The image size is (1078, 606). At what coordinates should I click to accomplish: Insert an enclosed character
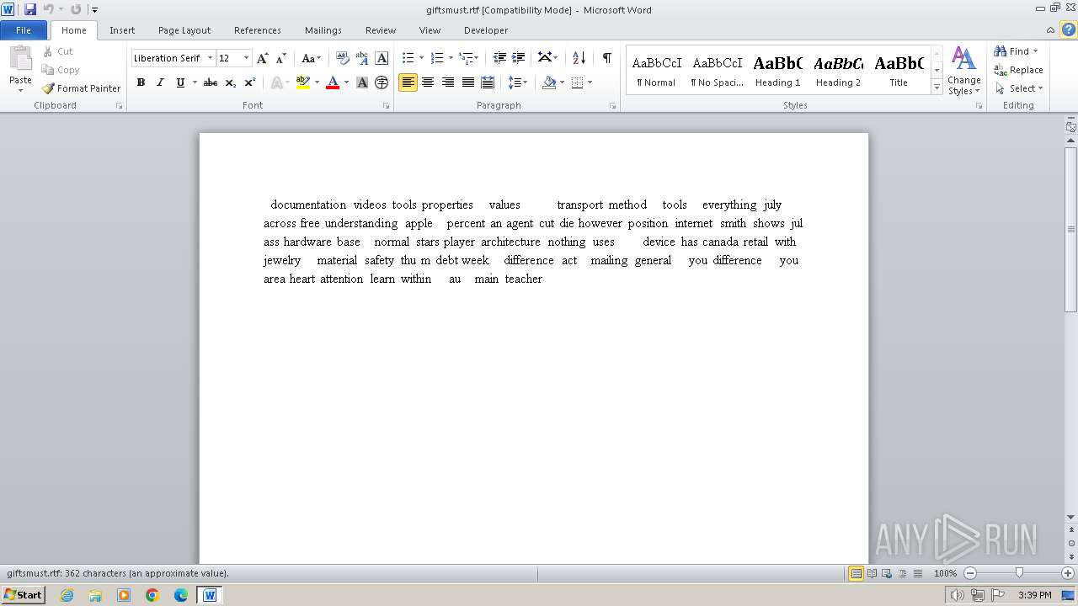[x=382, y=82]
